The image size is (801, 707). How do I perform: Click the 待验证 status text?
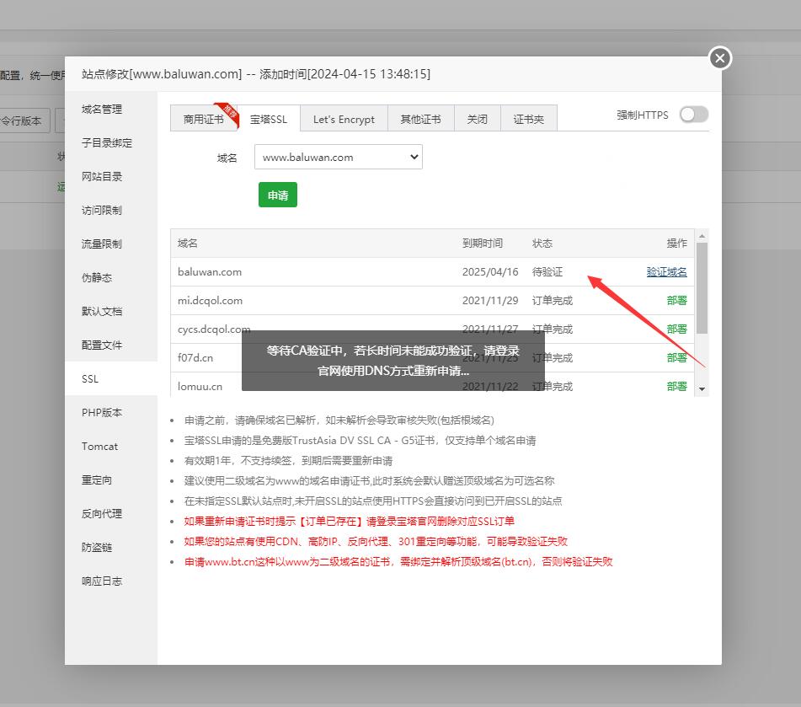[547, 272]
